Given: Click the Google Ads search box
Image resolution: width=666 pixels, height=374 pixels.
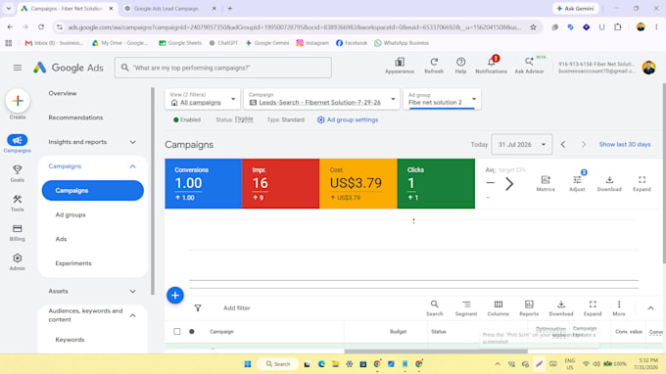Looking at the screenshot, I should 223,68.
